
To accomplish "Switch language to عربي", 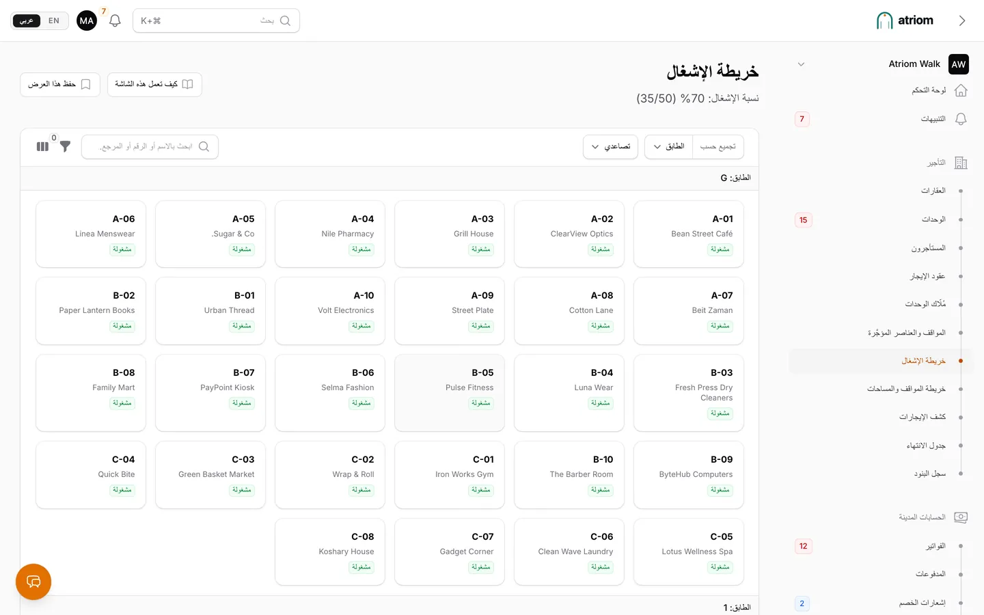I will point(27,20).
